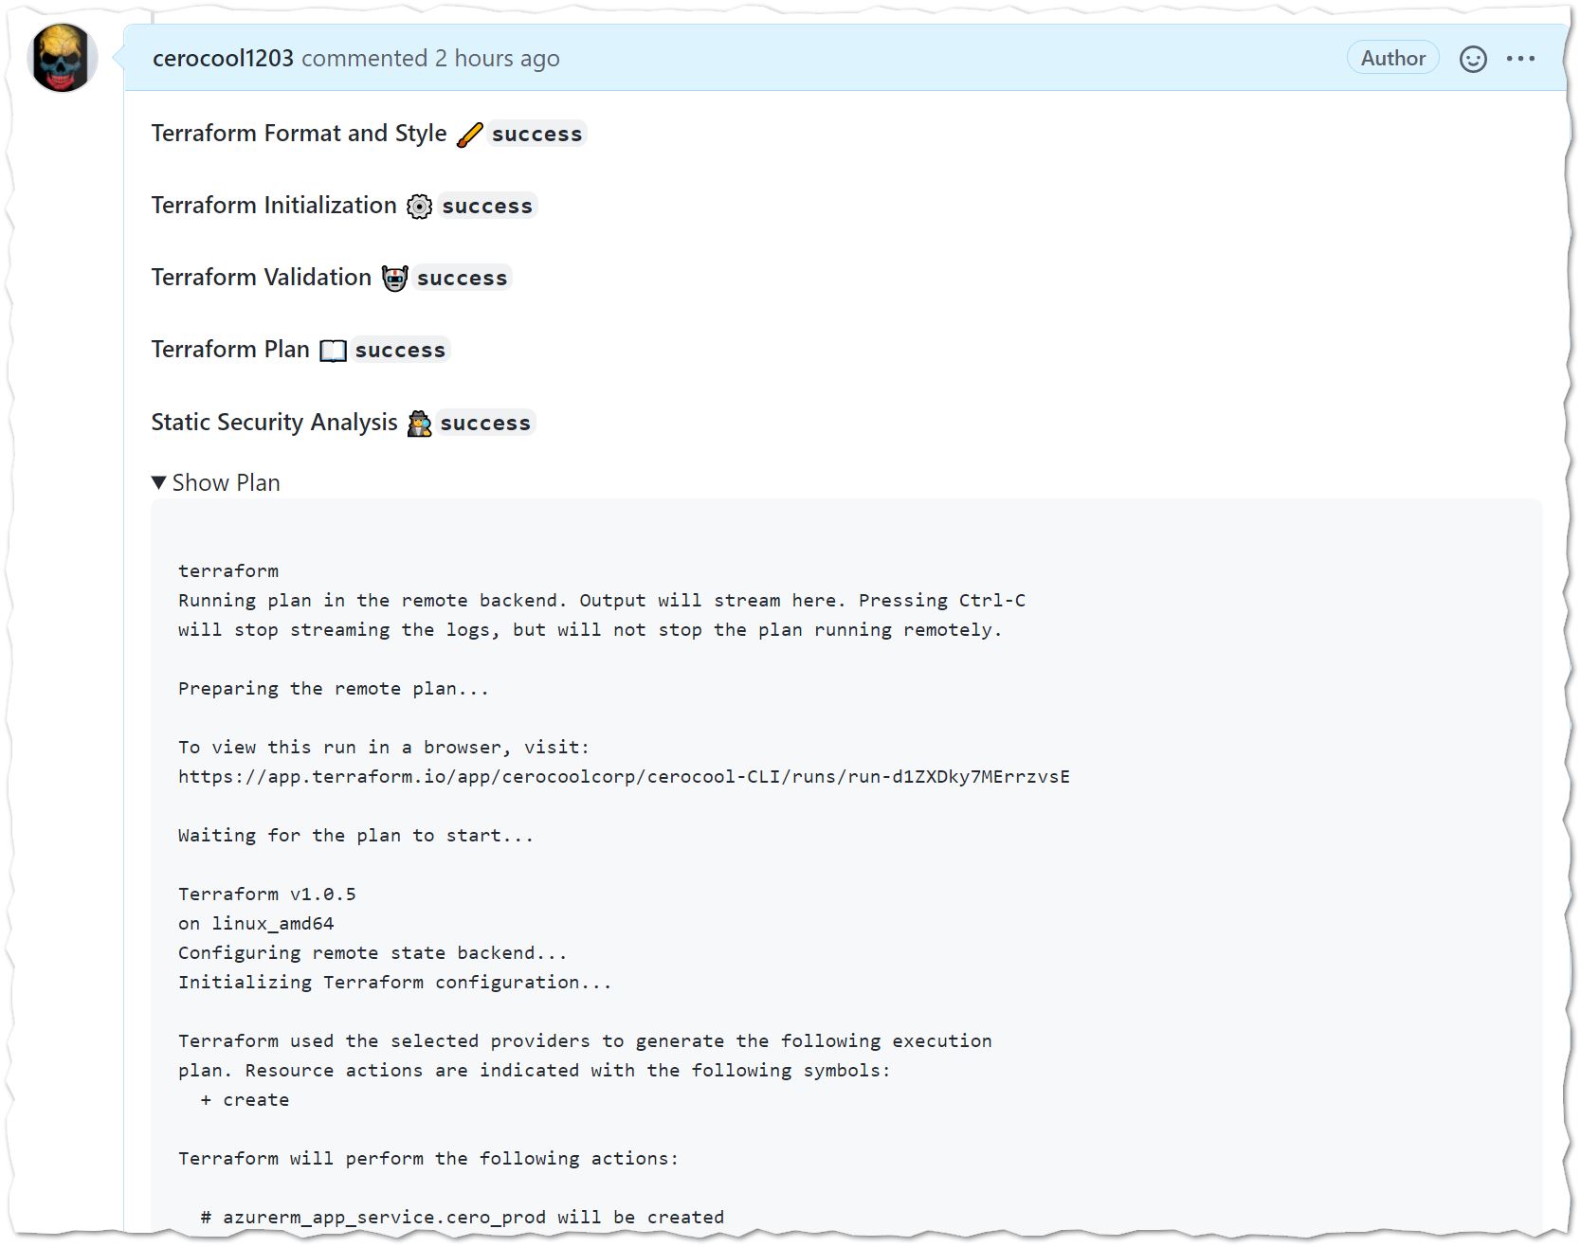The height and width of the screenshot is (1247, 1581).
Task: Click the 'Terraform v1.0.5' version line
Action: click(x=266, y=895)
